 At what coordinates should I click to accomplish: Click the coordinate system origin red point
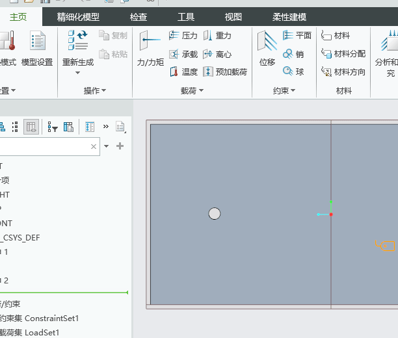tap(331, 214)
